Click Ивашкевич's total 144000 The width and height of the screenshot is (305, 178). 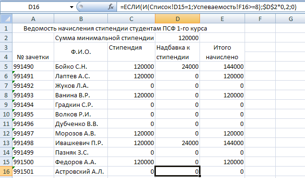click(x=222, y=143)
